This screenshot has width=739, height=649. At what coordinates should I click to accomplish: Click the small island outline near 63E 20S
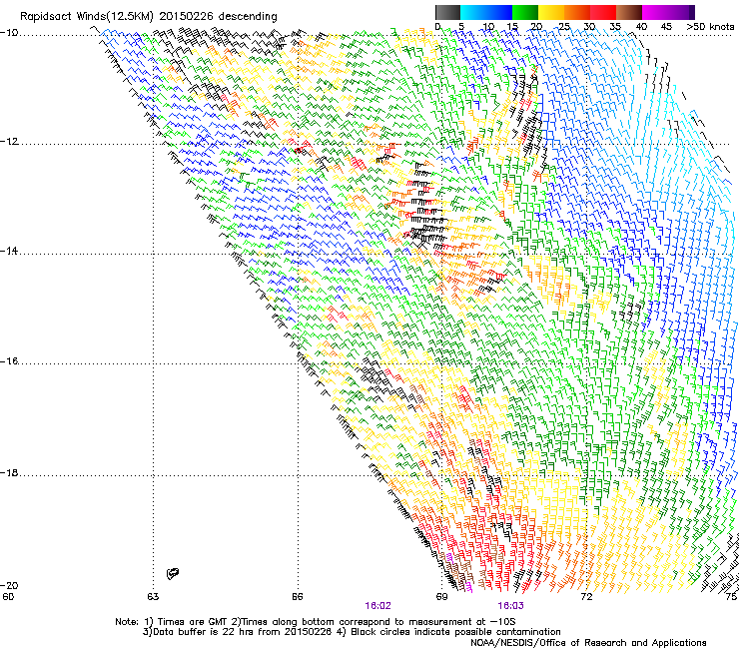pyautogui.click(x=173, y=573)
